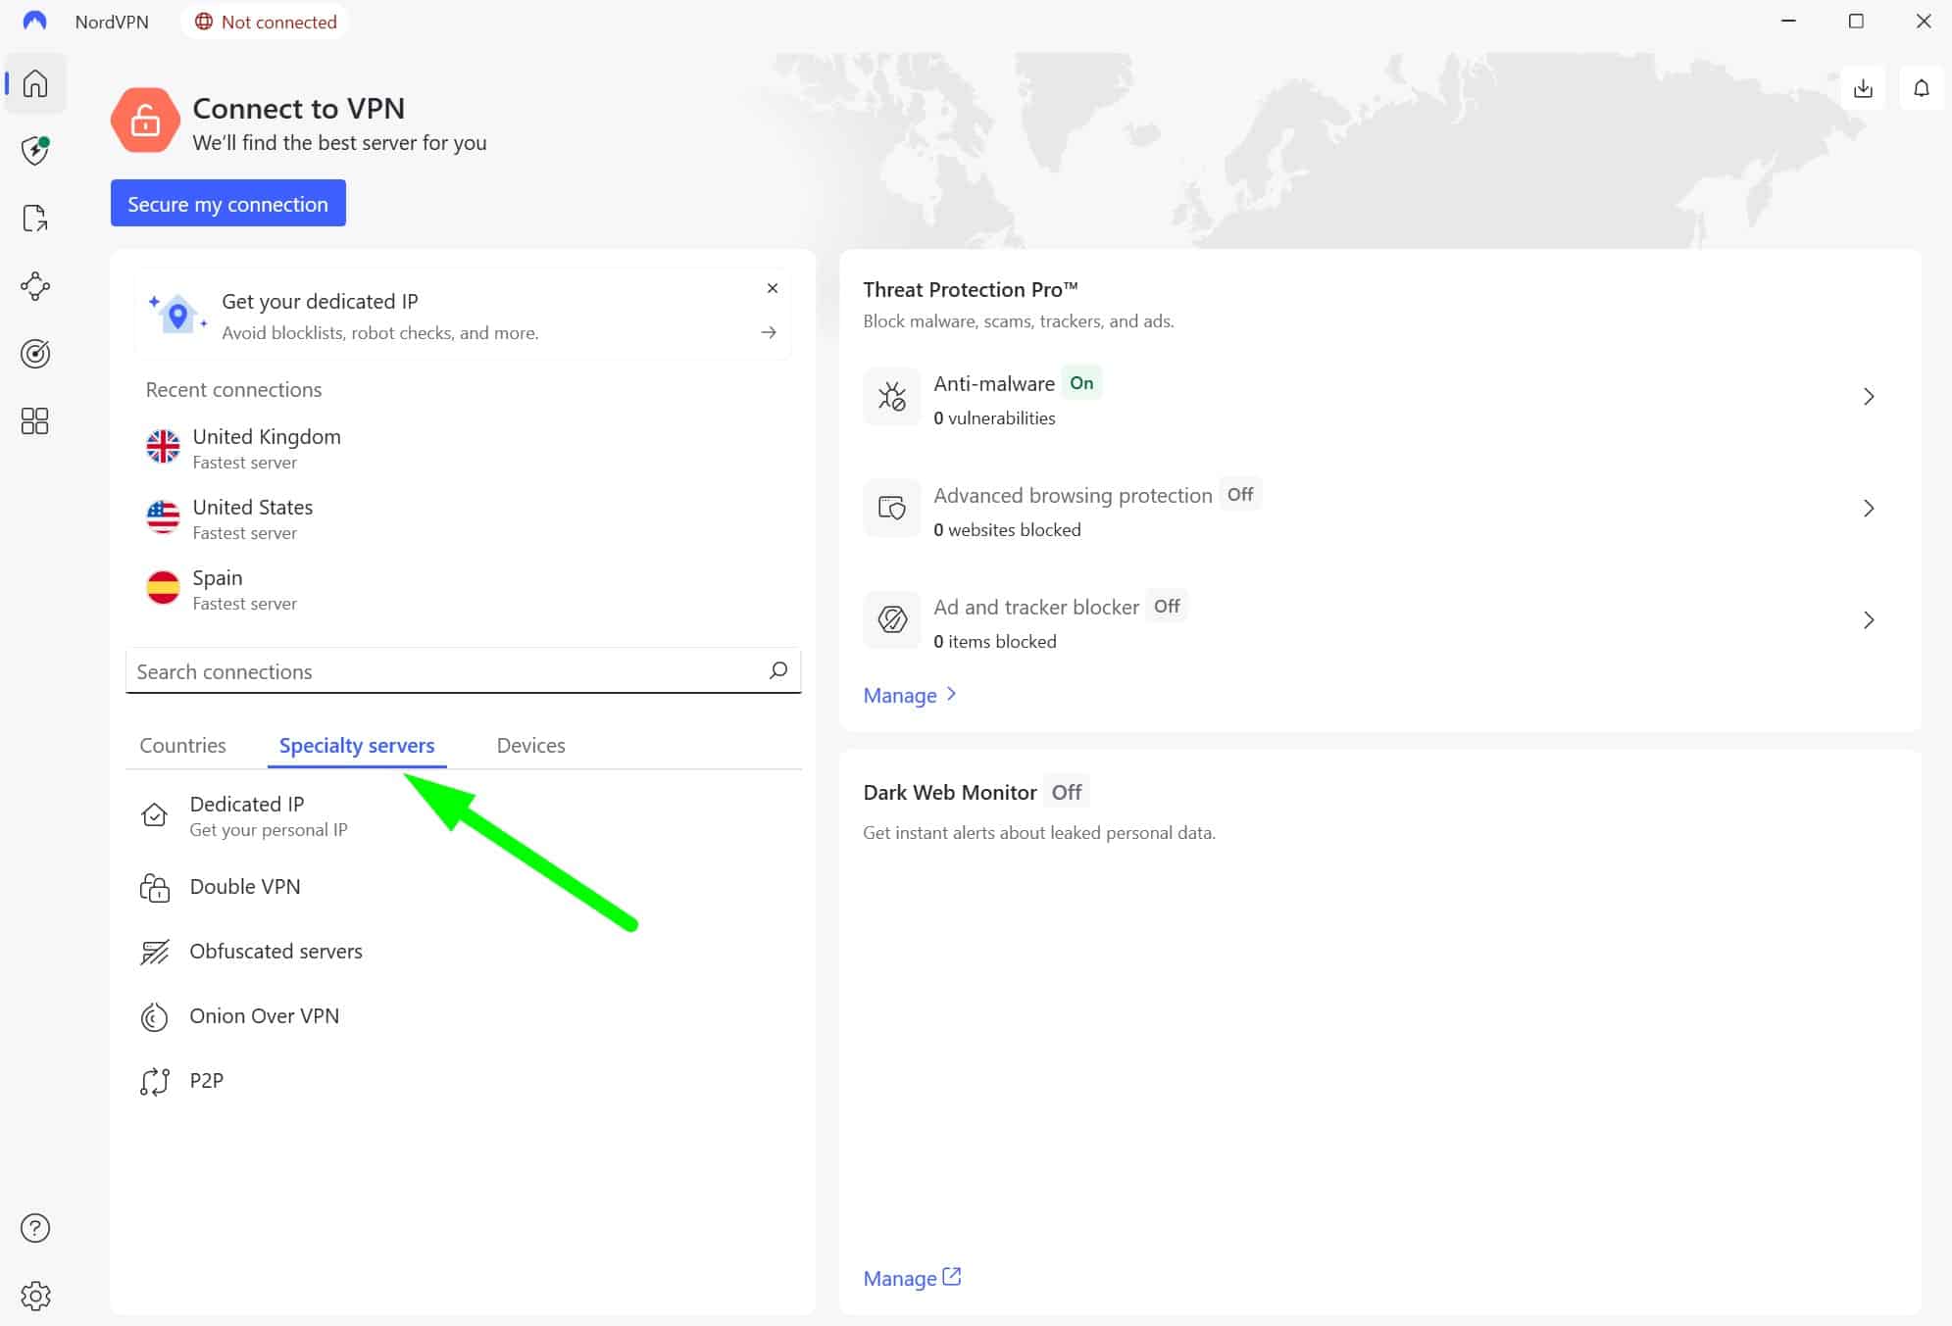Open the notifications bell

(x=1921, y=89)
